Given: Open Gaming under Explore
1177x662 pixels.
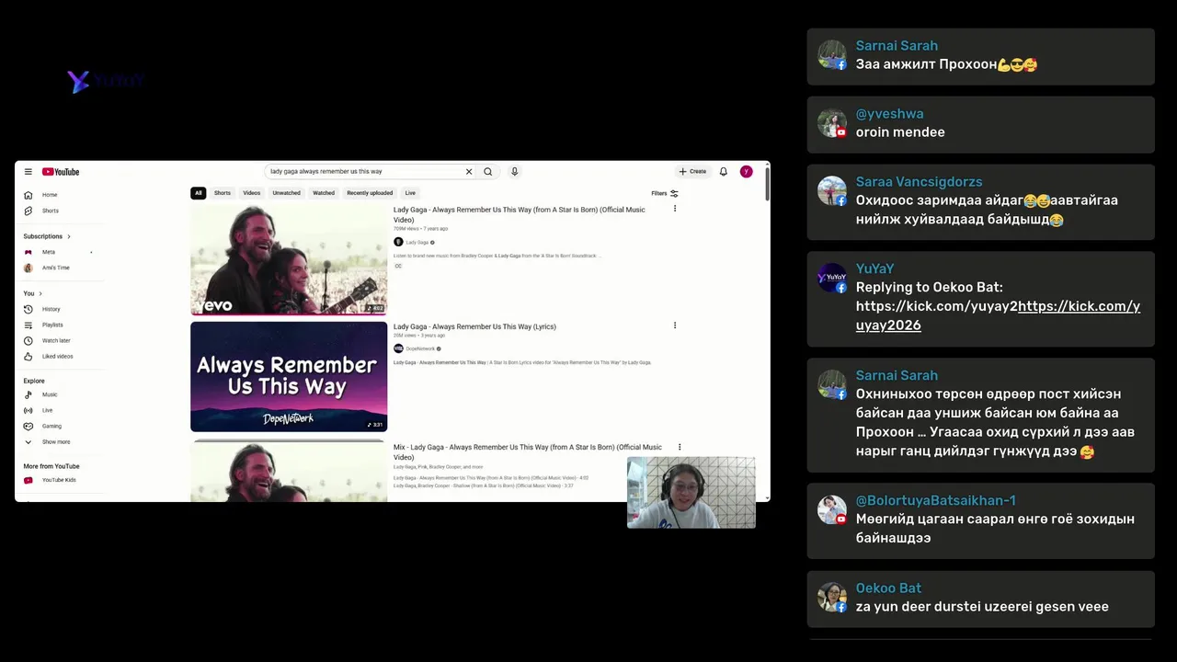Looking at the screenshot, I should [x=51, y=426].
